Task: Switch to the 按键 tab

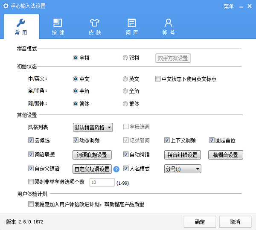Action: (x=58, y=26)
